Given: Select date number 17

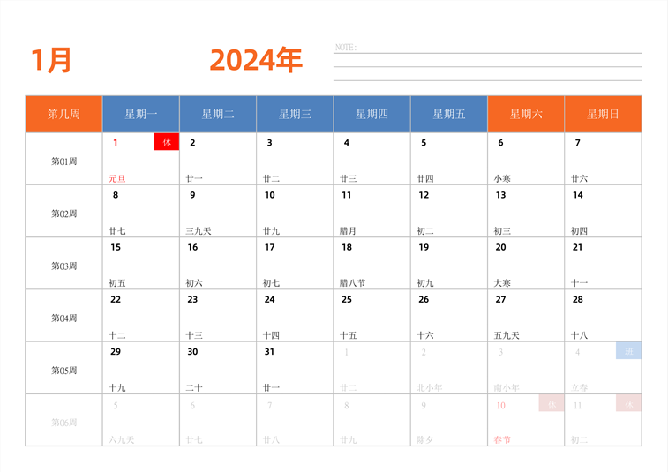Looking at the screenshot, I should click(269, 248).
